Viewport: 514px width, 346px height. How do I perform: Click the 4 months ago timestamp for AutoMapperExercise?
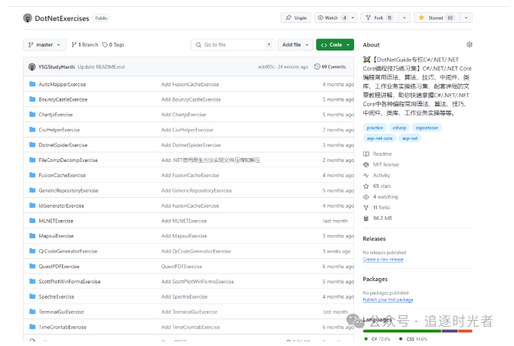[338, 84]
